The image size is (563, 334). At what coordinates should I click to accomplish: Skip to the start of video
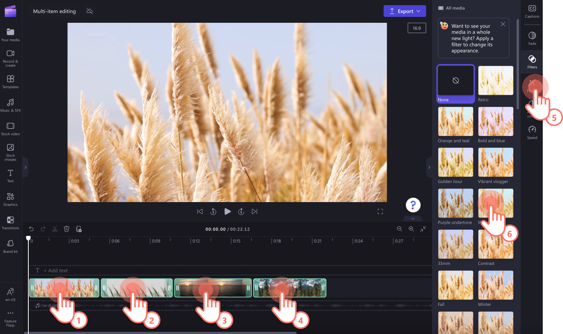pyautogui.click(x=200, y=211)
